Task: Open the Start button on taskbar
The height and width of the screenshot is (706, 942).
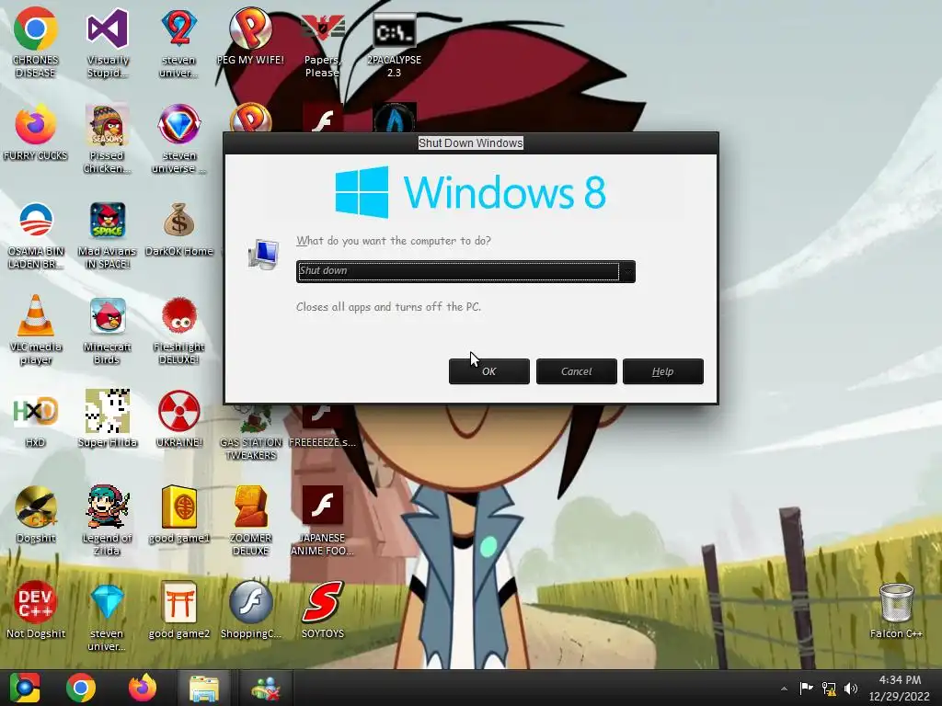Action: [25, 688]
